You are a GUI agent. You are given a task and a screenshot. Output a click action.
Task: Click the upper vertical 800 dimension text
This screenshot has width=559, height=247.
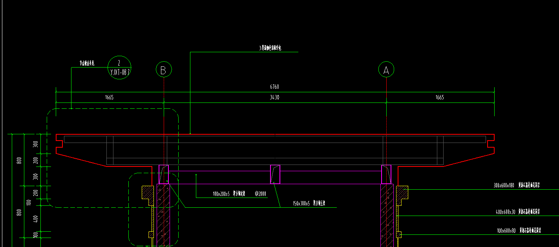click(x=19, y=160)
